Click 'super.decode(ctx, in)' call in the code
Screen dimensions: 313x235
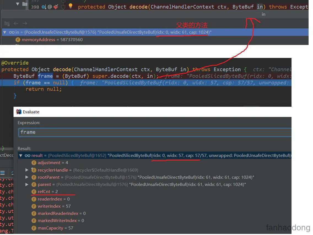pos(124,76)
